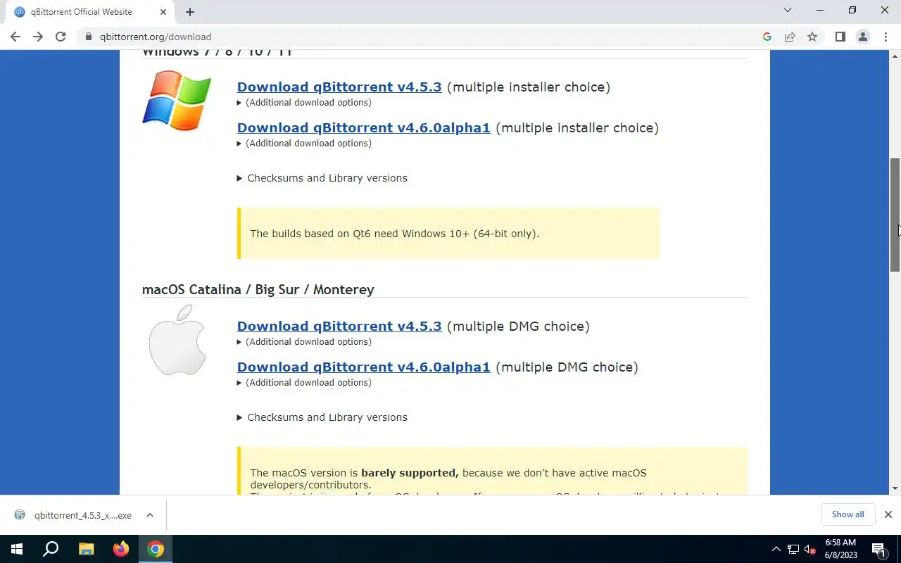Viewport: 901px width, 563px height.
Task: Open the Chrome side panel icon
Action: [x=840, y=37]
